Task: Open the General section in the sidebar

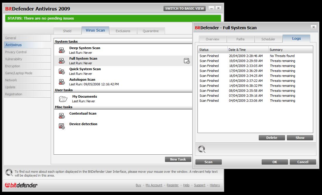Action: pos(27,38)
